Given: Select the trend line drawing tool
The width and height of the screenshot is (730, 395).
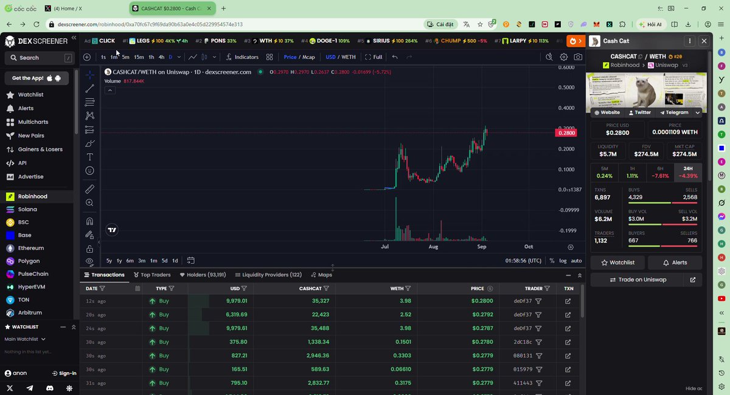Looking at the screenshot, I should click(89, 89).
